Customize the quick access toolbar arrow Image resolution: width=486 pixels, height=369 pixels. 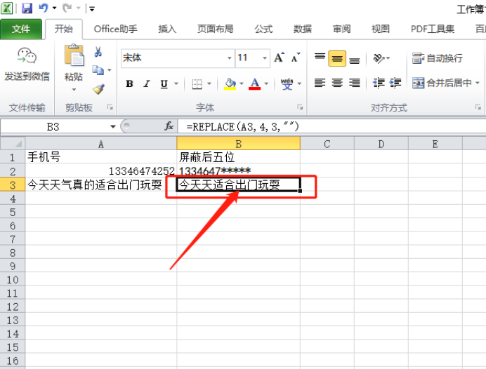tap(91, 8)
